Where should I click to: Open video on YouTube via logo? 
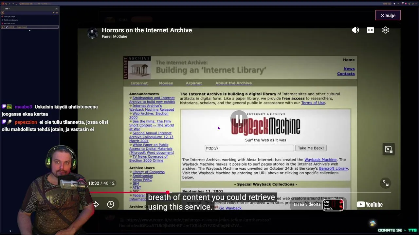tap(370, 204)
